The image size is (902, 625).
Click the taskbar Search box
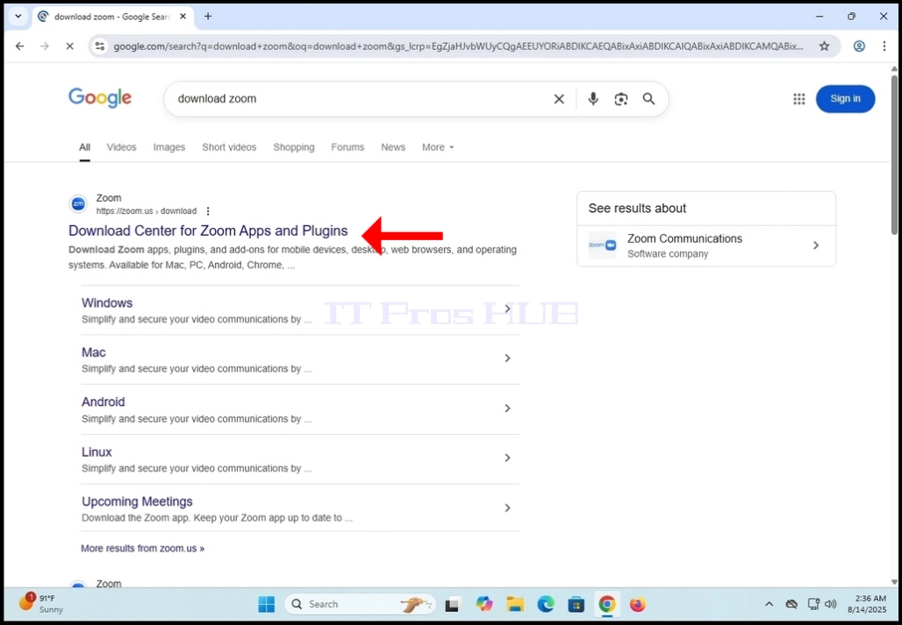(361, 604)
